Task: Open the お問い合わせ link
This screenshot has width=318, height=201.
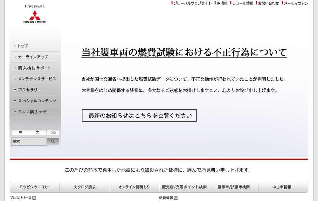Action: [268, 3]
